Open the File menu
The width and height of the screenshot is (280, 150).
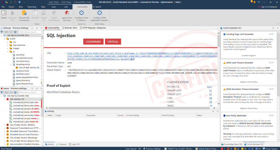tap(3, 7)
